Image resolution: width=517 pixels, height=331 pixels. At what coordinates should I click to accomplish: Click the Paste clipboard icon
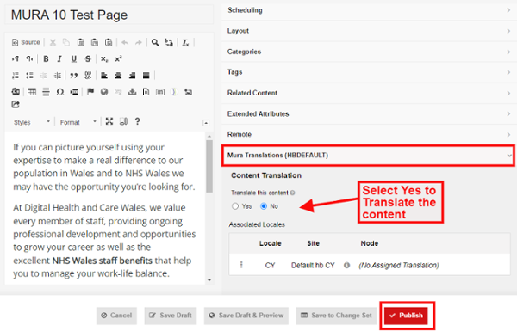click(x=80, y=42)
